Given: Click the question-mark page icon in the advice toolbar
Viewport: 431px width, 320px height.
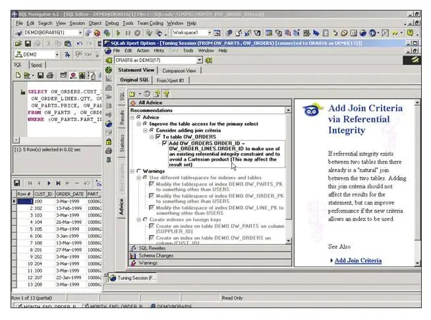Looking at the screenshot, I should [157, 94].
